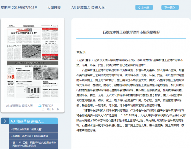Viewport: 191px width, 149px height.
Task: Click page title -A3 能源革命 造福人类-
Action: (88, 8)
